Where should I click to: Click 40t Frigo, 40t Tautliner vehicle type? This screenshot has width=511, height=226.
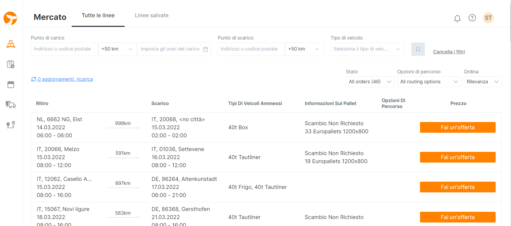coord(257,187)
